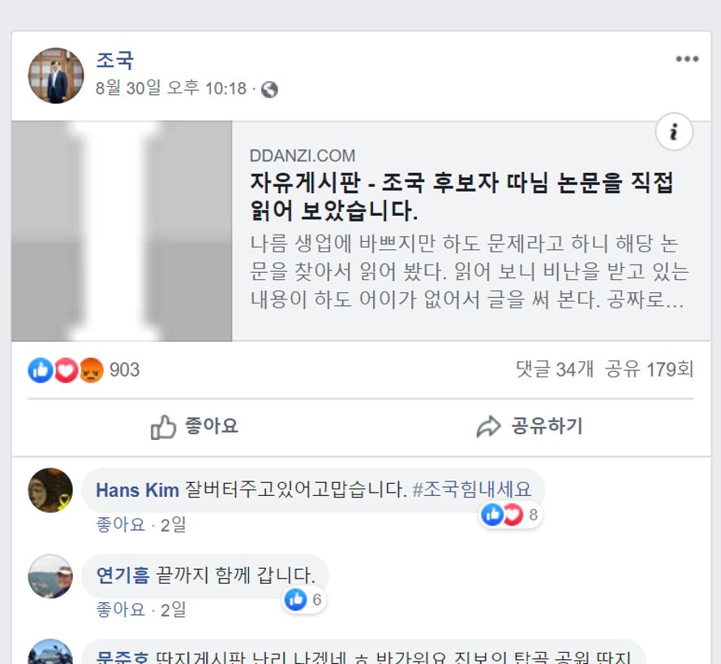This screenshot has width=721, height=664.
Task: Click the red heart reaction icon on post
Action: click(67, 370)
